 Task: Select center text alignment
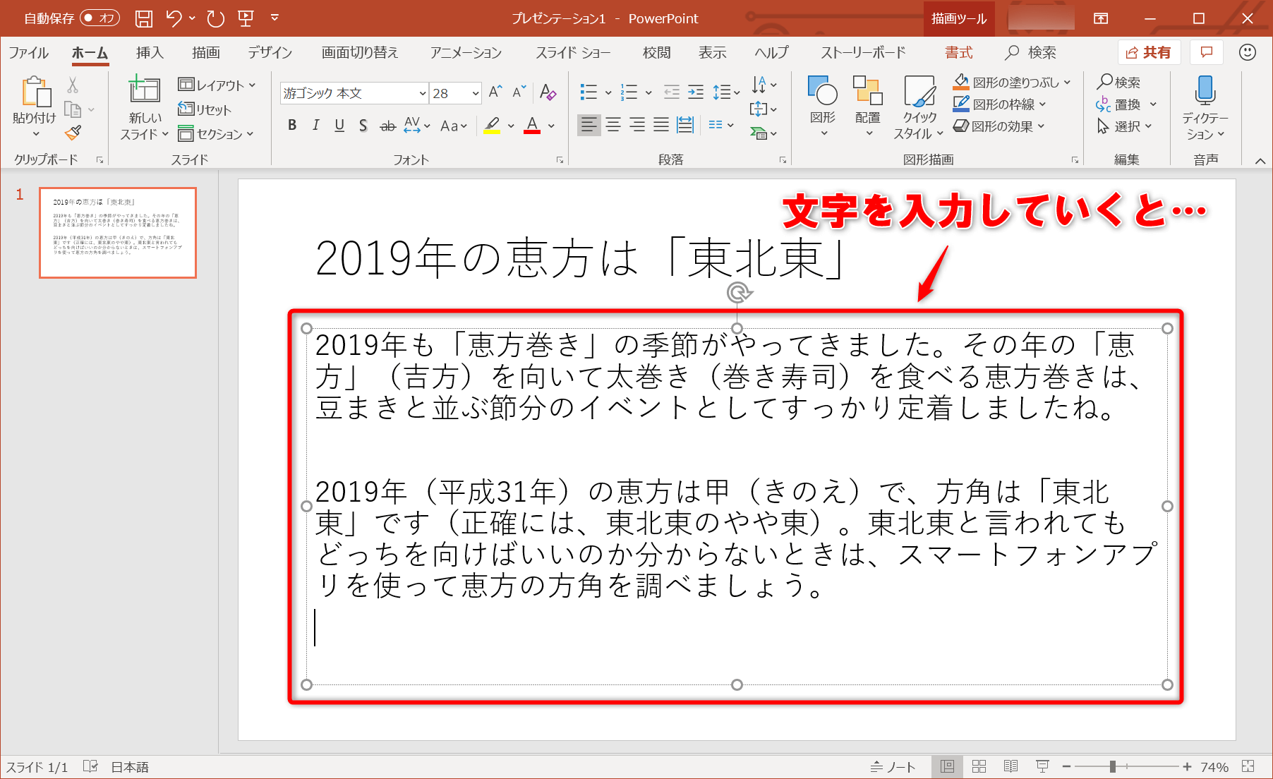(x=613, y=125)
